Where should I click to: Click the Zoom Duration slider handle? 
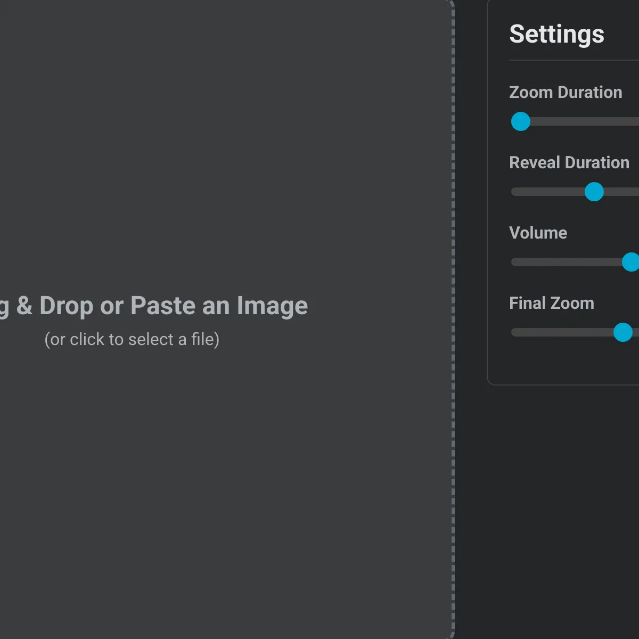pos(521,121)
